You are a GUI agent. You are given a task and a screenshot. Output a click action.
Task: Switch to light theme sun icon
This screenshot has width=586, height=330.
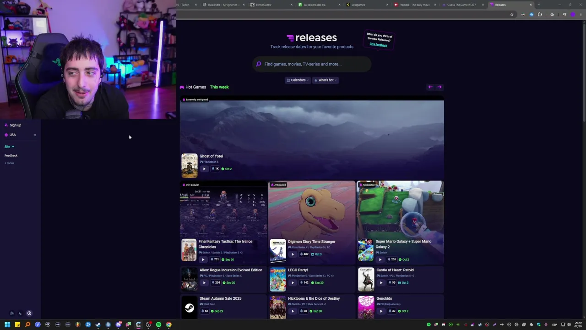click(12, 313)
